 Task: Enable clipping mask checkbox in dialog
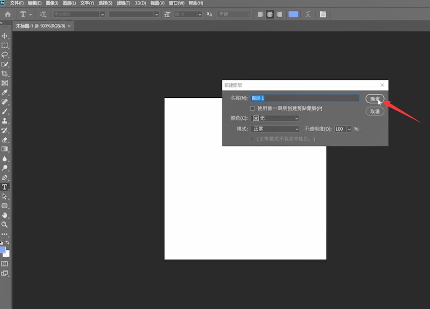point(252,109)
